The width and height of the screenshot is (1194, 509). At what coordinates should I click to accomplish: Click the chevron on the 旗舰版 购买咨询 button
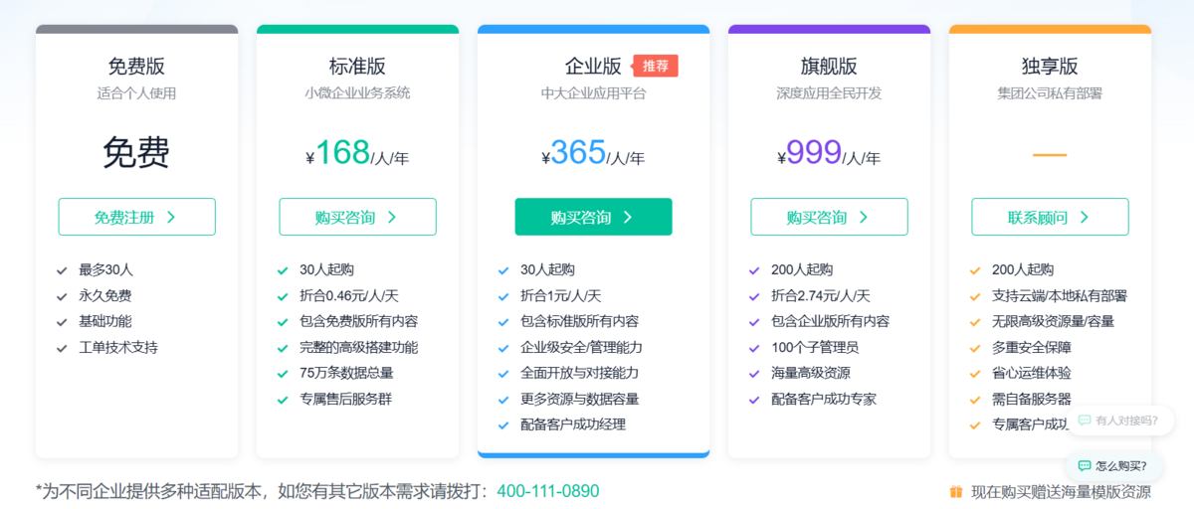click(x=864, y=217)
